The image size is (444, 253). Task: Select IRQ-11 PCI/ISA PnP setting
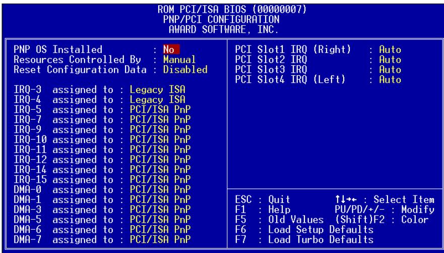point(160,149)
